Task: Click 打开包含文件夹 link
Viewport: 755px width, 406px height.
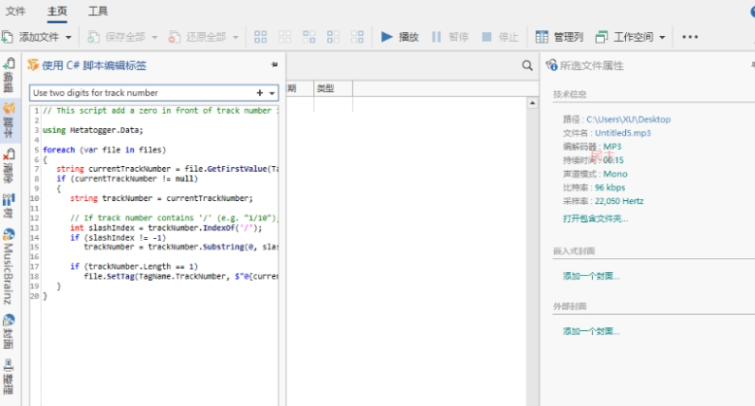Action: point(596,219)
